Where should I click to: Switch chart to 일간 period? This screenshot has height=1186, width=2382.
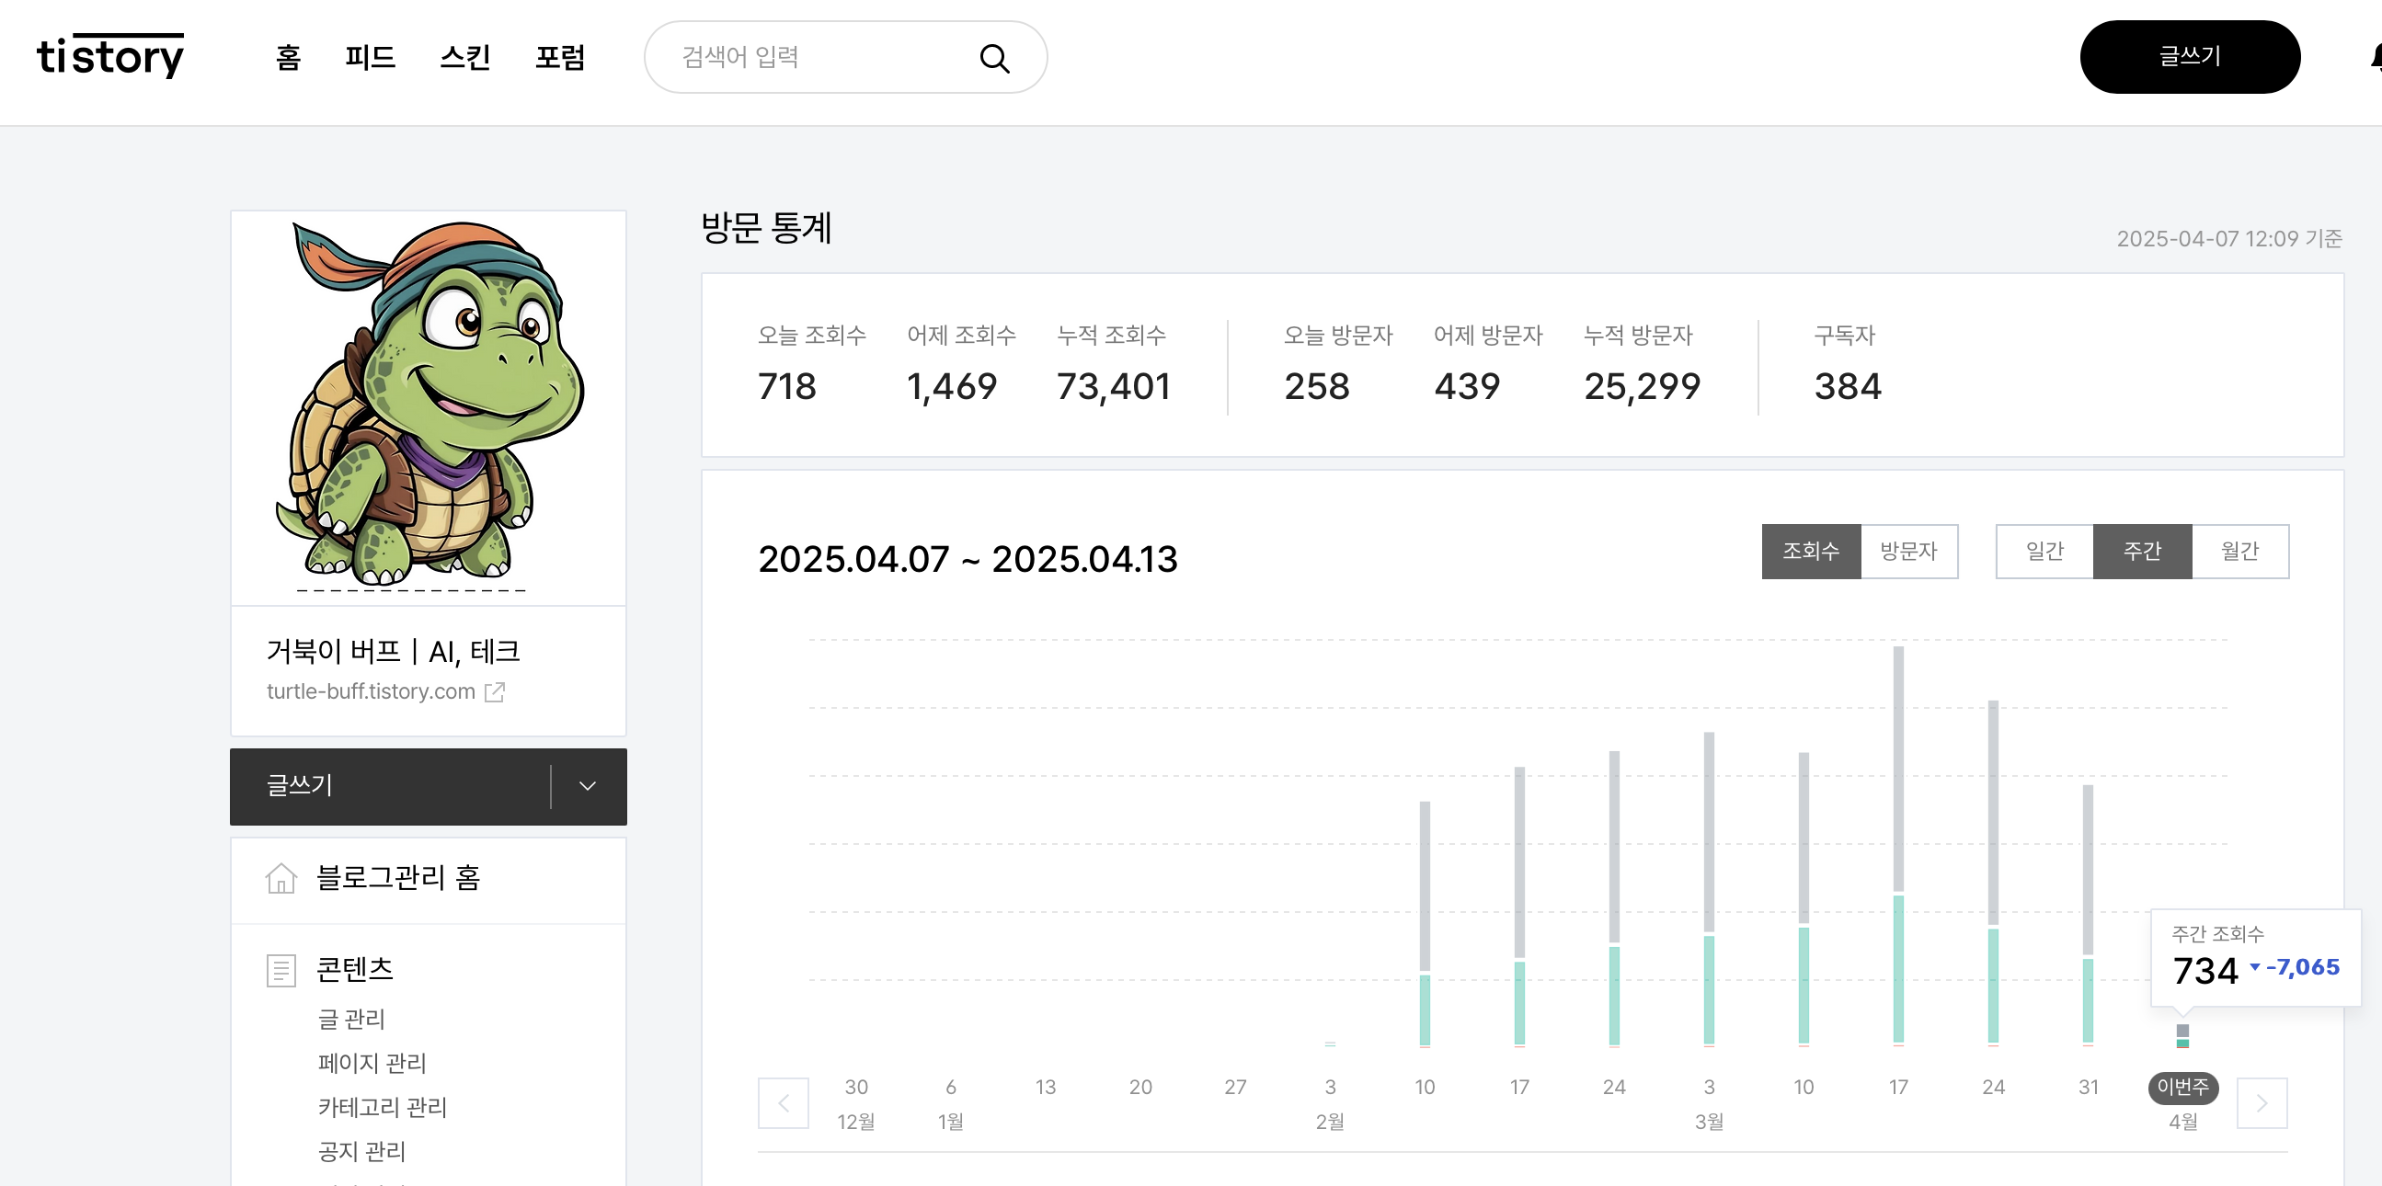click(2044, 551)
